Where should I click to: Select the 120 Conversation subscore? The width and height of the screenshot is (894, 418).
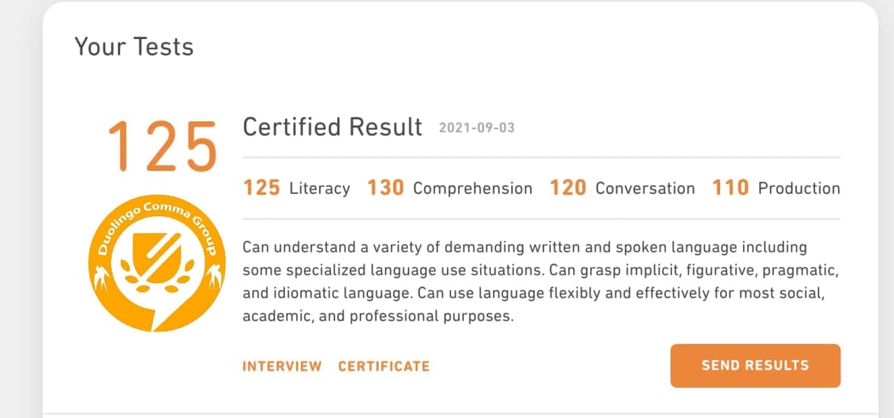[x=622, y=188]
